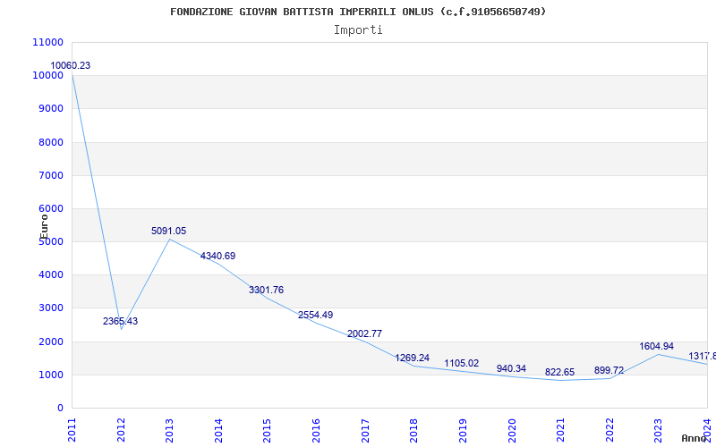Select the 2365.43 data label
716x447 pixels.
[120, 322]
